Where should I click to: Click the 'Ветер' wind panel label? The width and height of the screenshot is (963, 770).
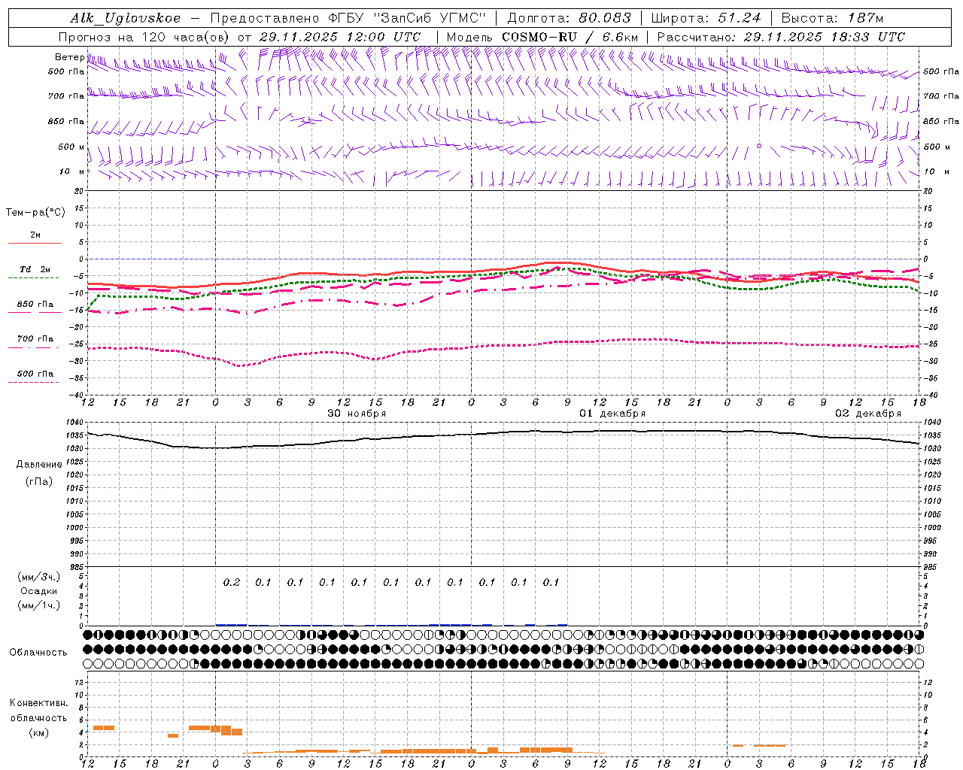[x=69, y=57]
